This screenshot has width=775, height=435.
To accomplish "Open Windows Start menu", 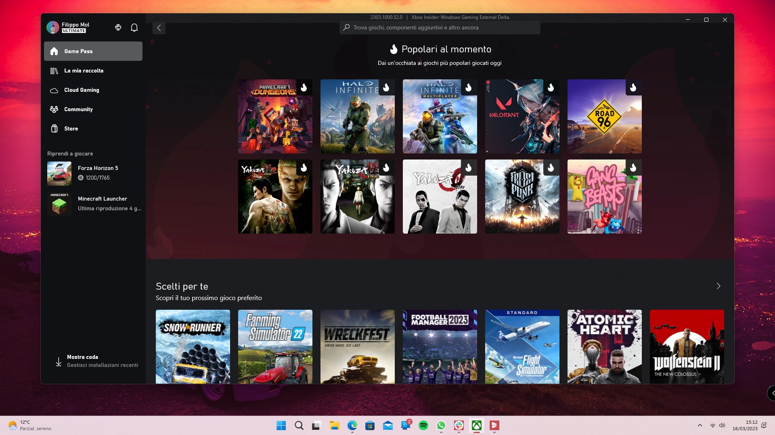I will point(281,425).
